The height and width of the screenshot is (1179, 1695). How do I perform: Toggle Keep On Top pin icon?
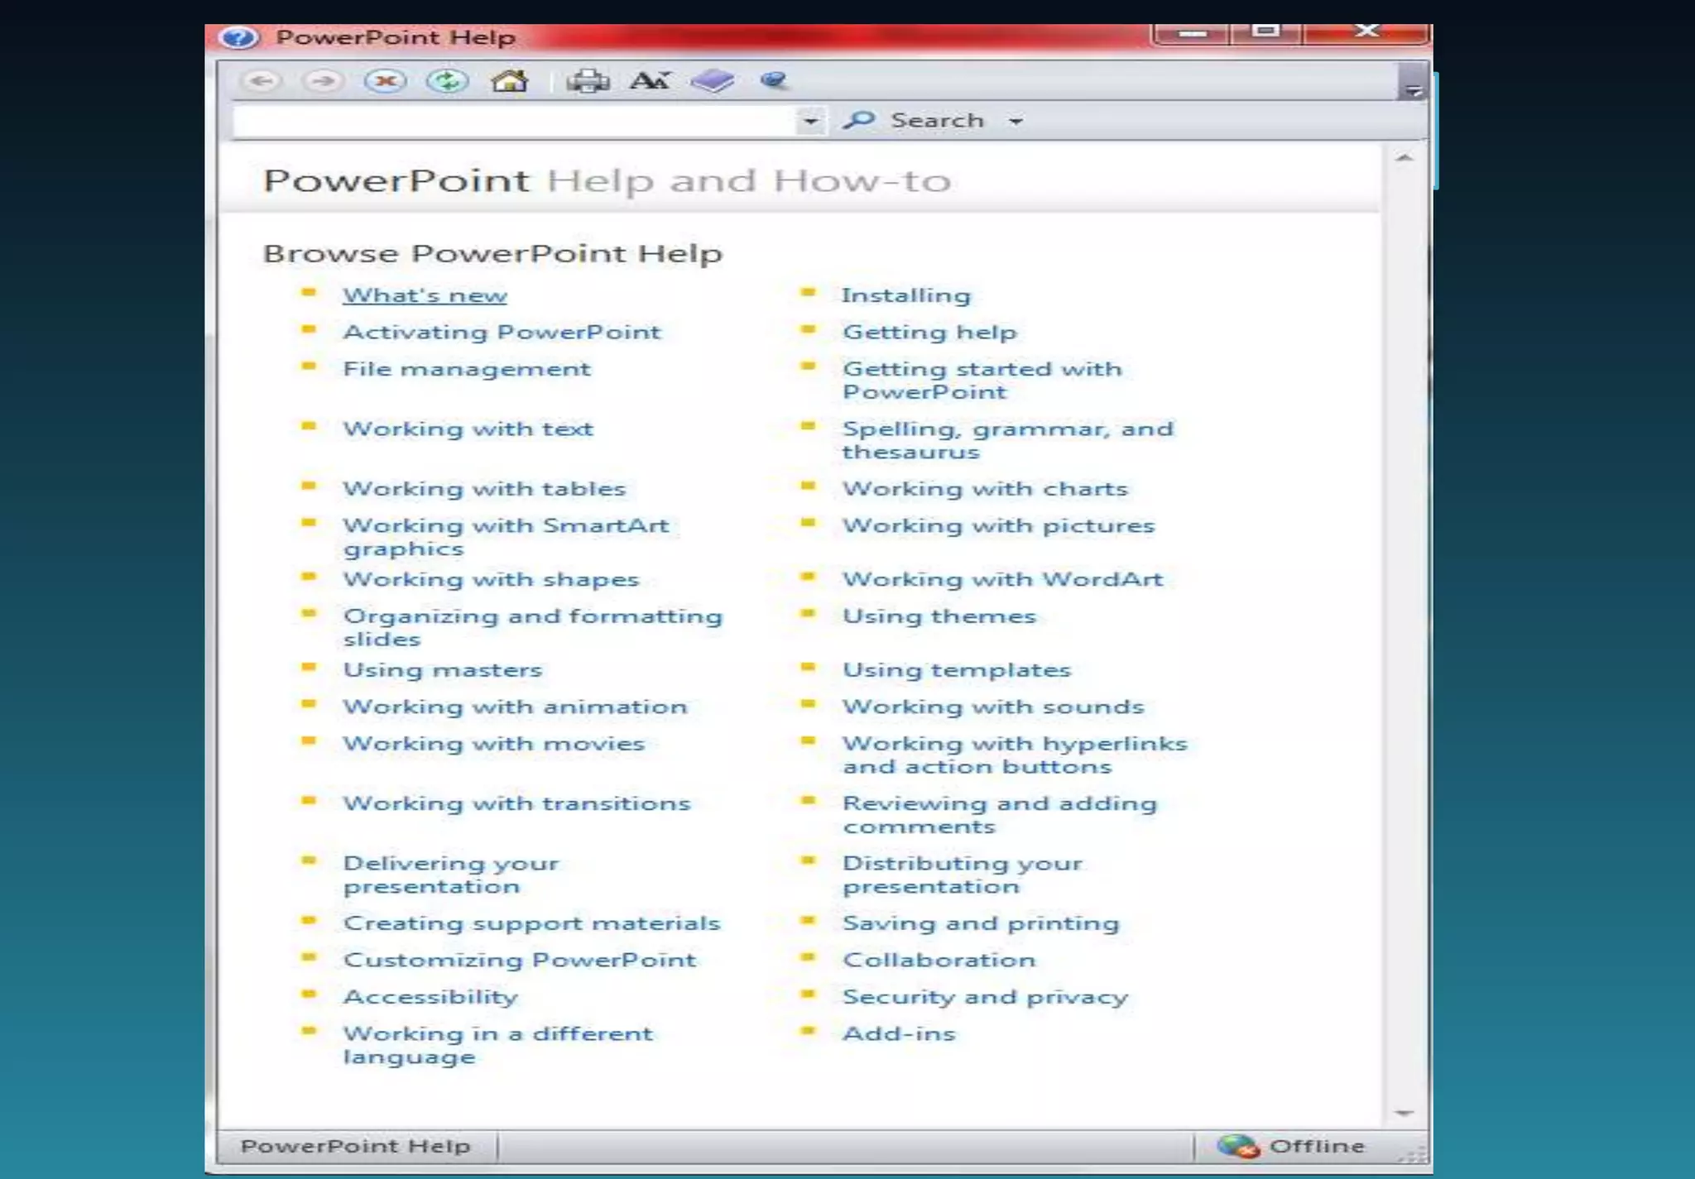point(774,80)
